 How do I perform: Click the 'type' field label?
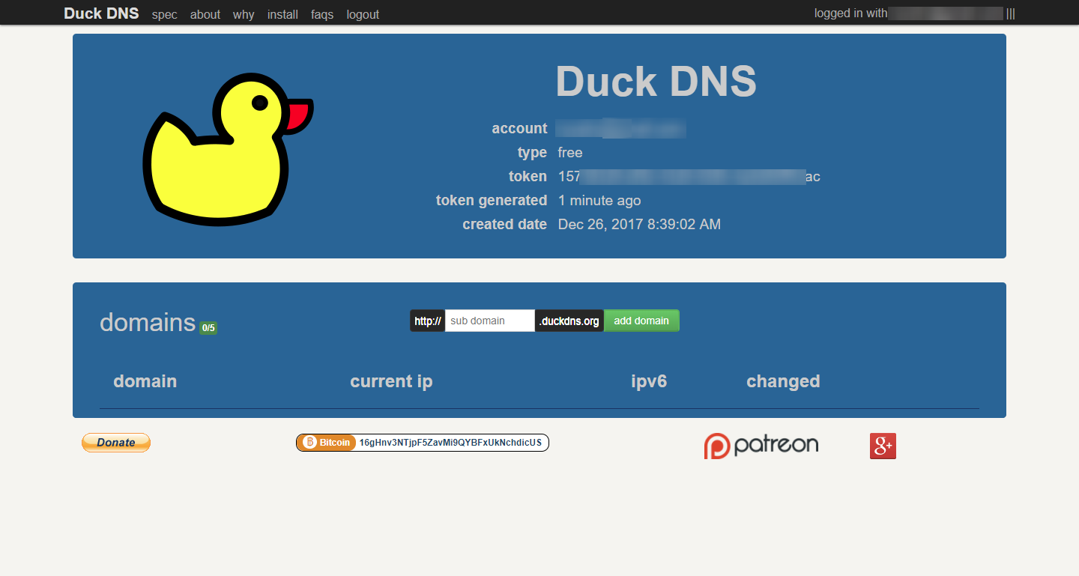(532, 153)
